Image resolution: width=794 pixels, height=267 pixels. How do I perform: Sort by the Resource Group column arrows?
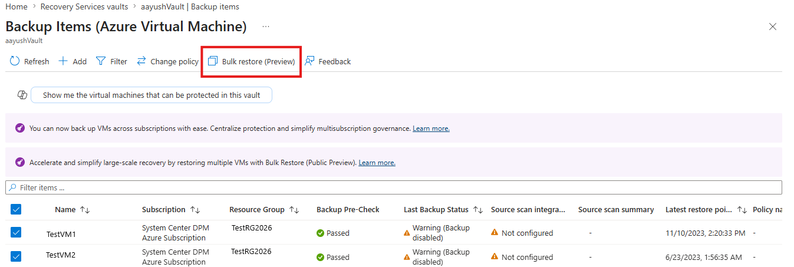pyautogui.click(x=295, y=210)
